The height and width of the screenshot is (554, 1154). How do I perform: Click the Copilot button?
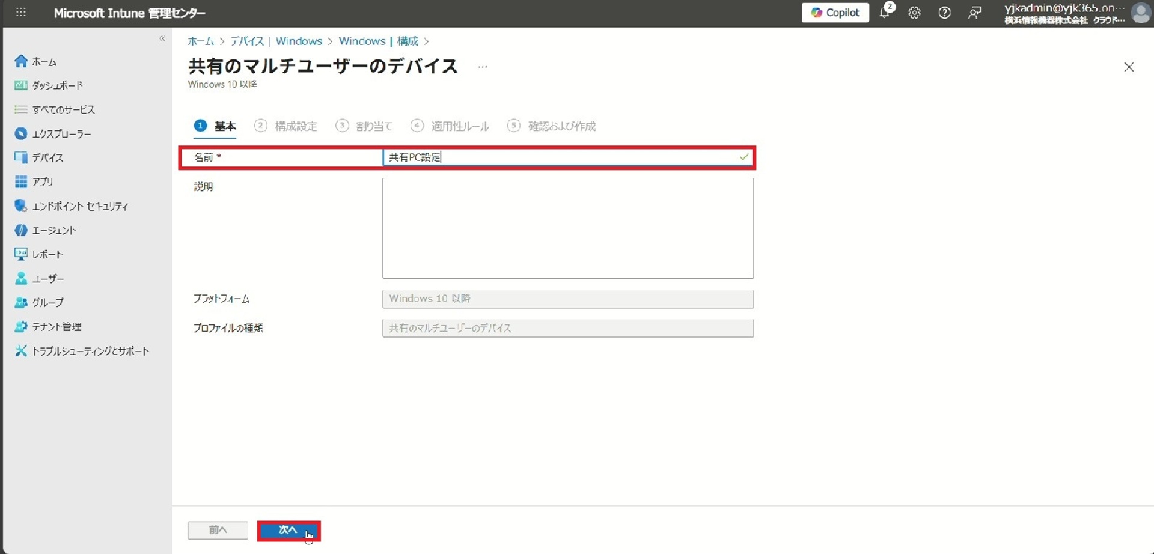pyautogui.click(x=835, y=13)
